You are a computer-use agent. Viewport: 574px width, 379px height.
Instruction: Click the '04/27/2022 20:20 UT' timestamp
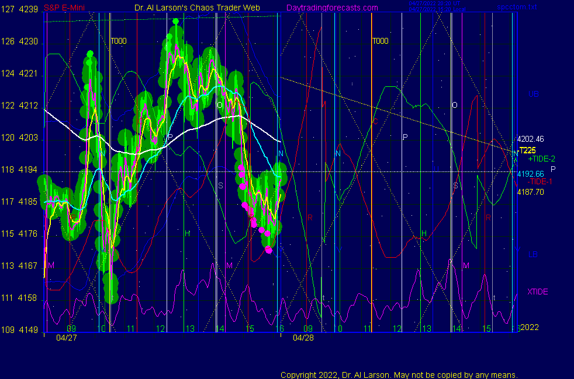coord(434,3)
